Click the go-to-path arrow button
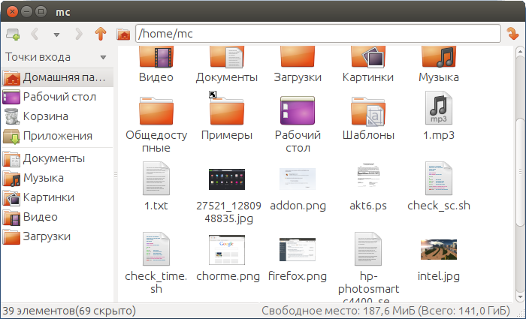The image size is (526, 319). pyautogui.click(x=512, y=34)
